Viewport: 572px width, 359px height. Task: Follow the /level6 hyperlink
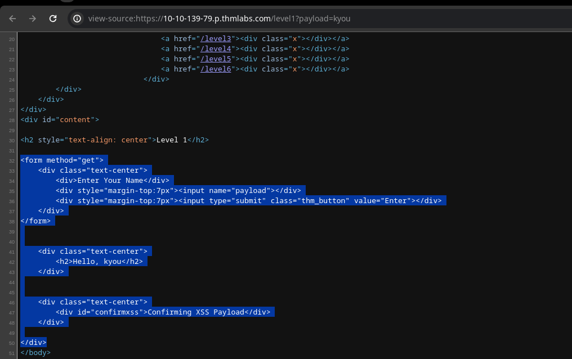[x=216, y=69]
